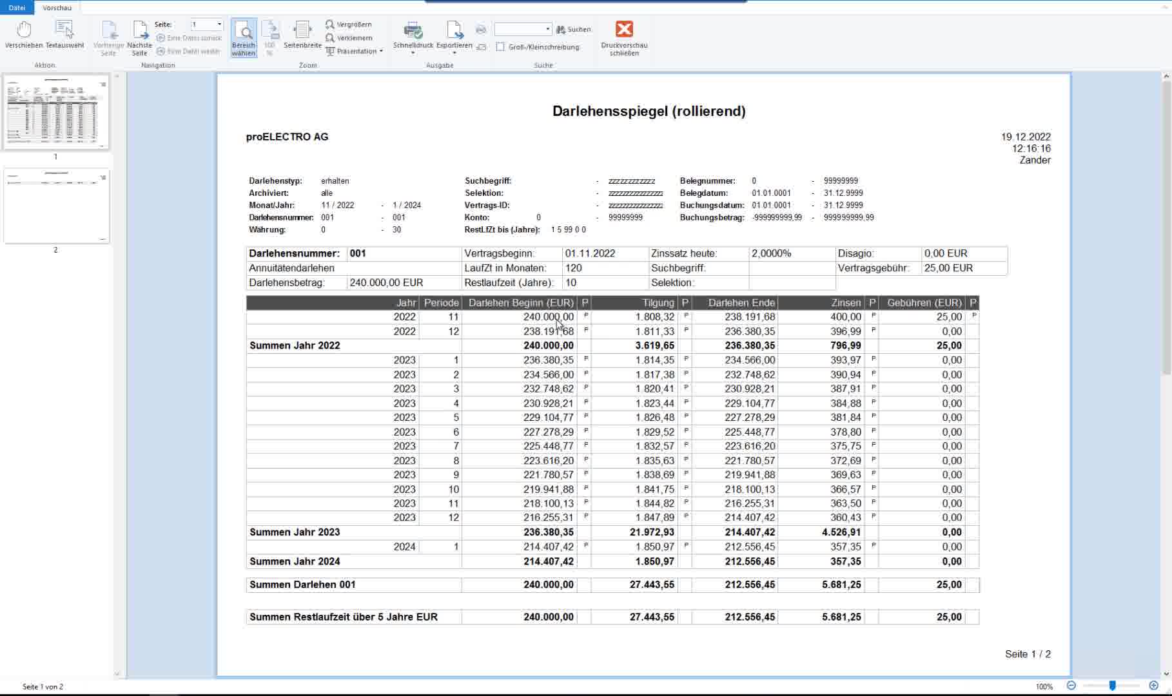Click zoom in plus icon in status bar
The height and width of the screenshot is (696, 1172).
pyautogui.click(x=1154, y=686)
